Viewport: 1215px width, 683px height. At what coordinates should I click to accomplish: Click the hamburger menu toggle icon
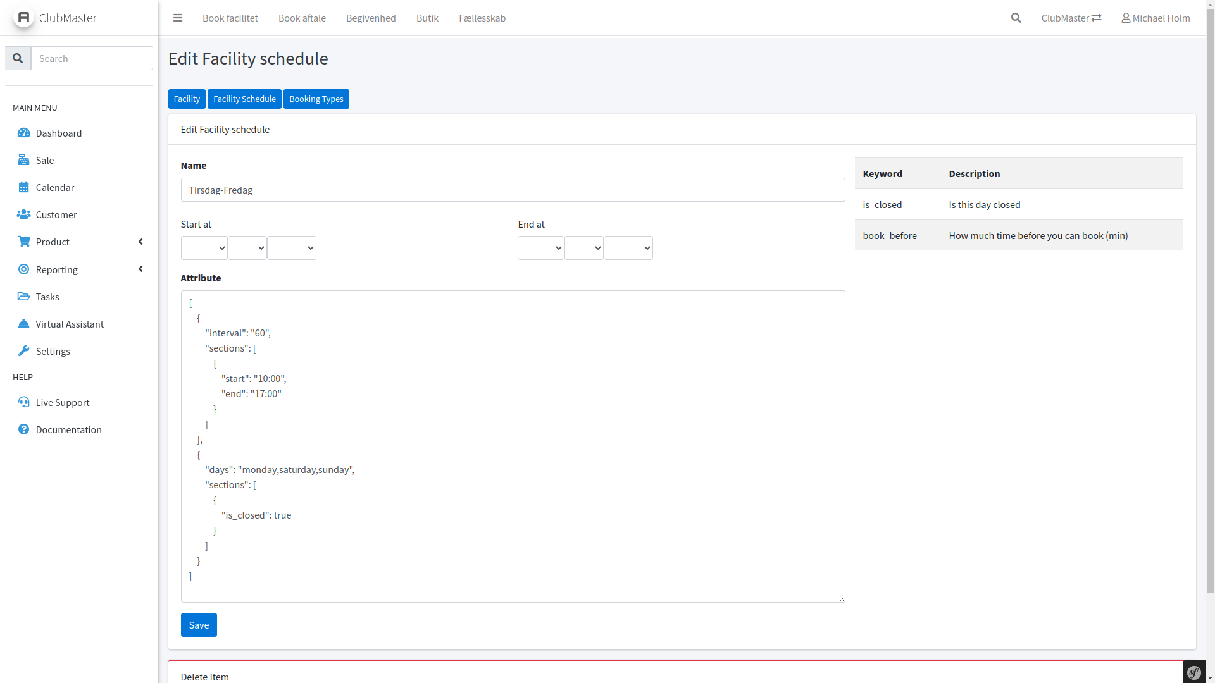(178, 18)
